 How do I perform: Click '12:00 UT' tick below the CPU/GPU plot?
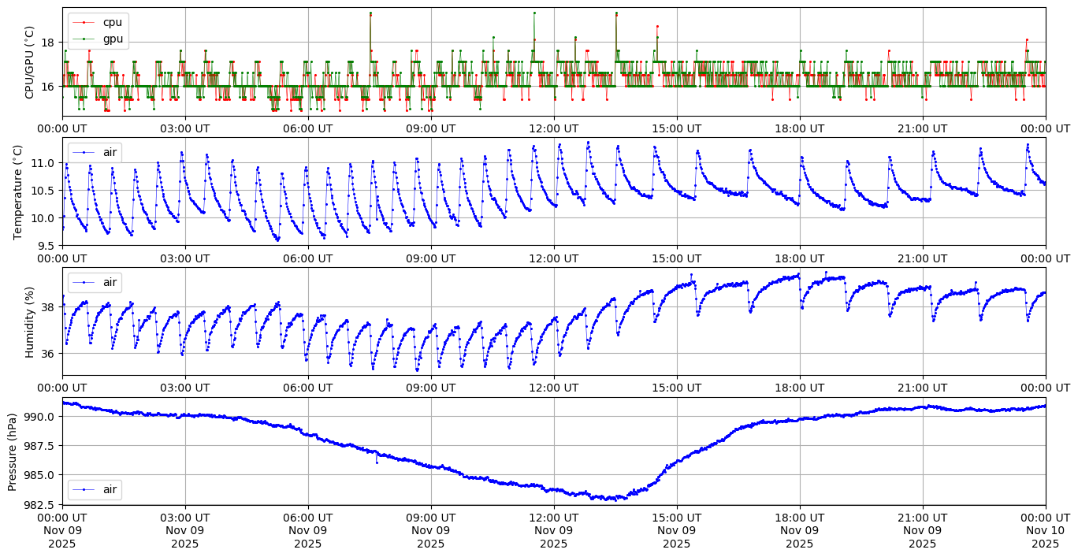(x=553, y=128)
